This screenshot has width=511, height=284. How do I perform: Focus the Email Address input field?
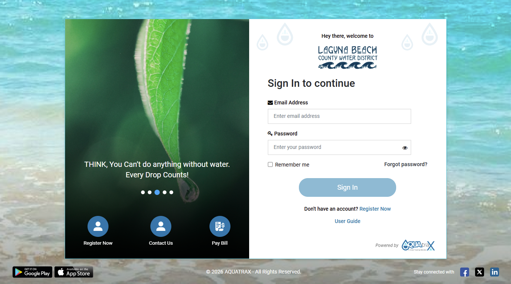point(339,116)
